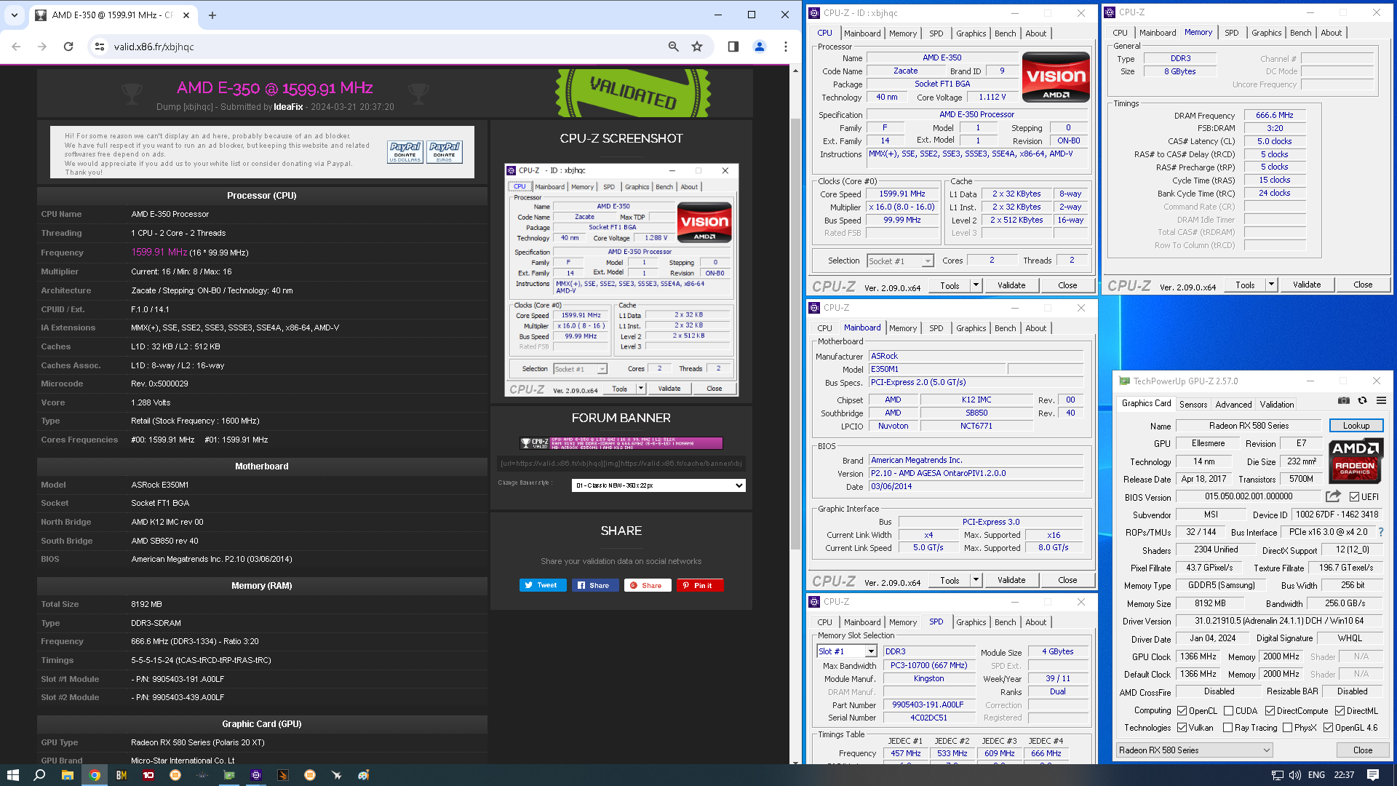Open the banner style dropdown on webpage

click(658, 485)
